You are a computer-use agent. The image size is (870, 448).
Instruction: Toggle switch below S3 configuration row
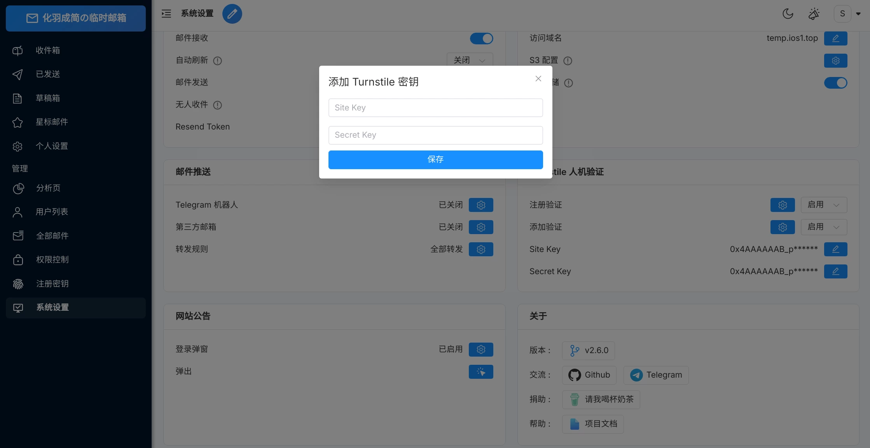[835, 83]
